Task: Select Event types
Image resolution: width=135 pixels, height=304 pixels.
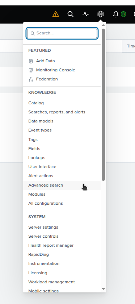Action: tap(40, 130)
